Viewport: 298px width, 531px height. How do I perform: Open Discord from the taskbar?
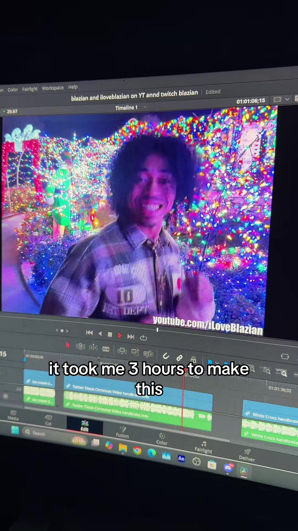(228, 467)
